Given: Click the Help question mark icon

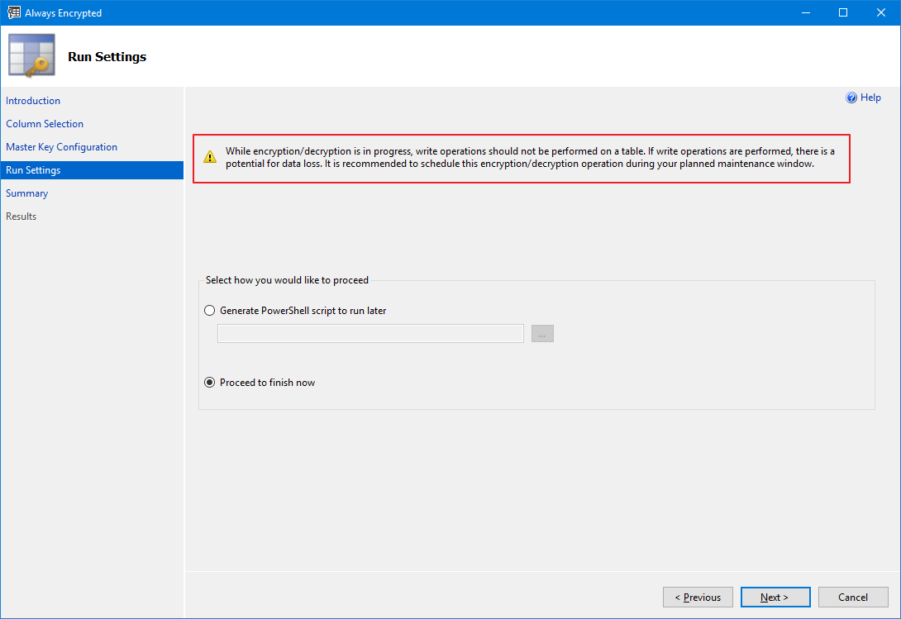Looking at the screenshot, I should click(x=851, y=98).
